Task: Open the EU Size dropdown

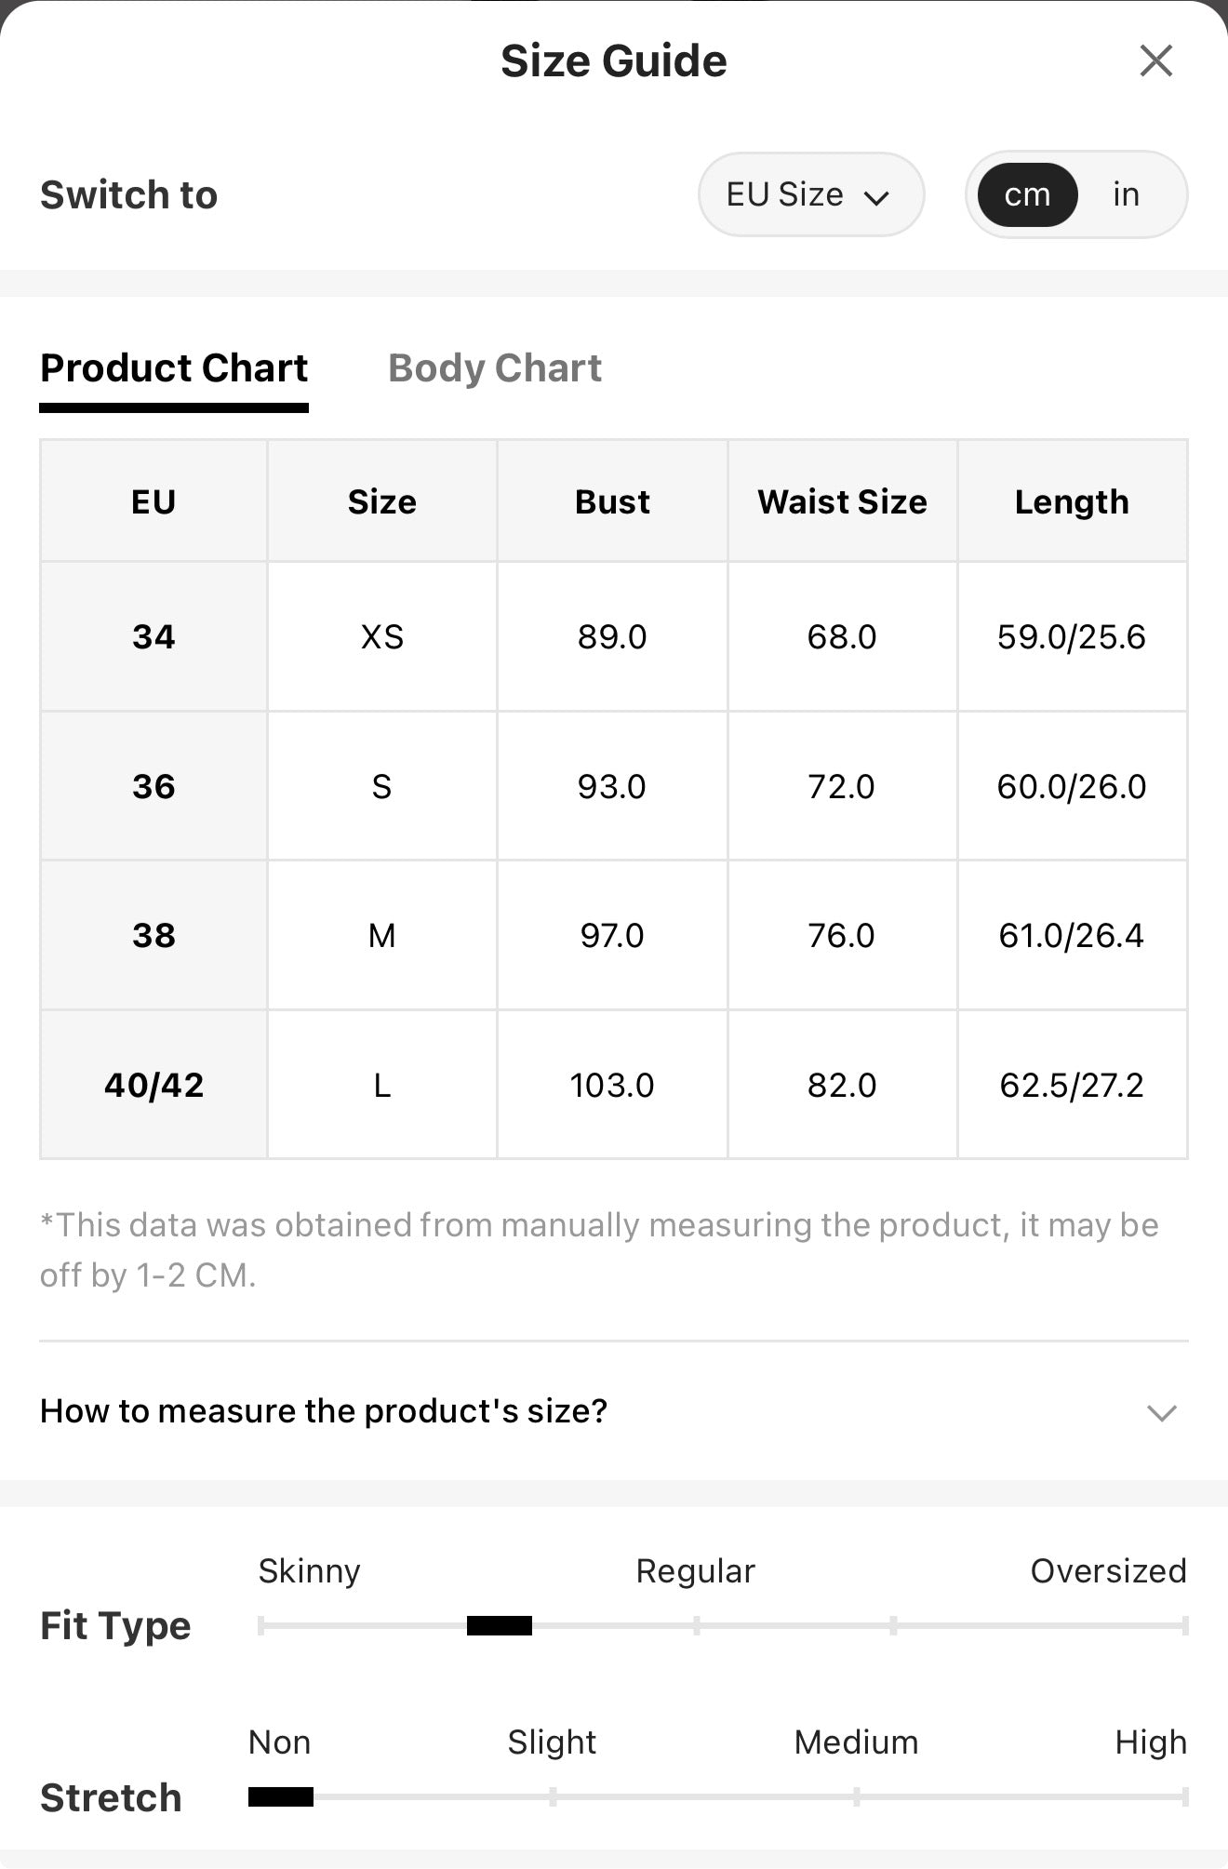Action: click(811, 194)
